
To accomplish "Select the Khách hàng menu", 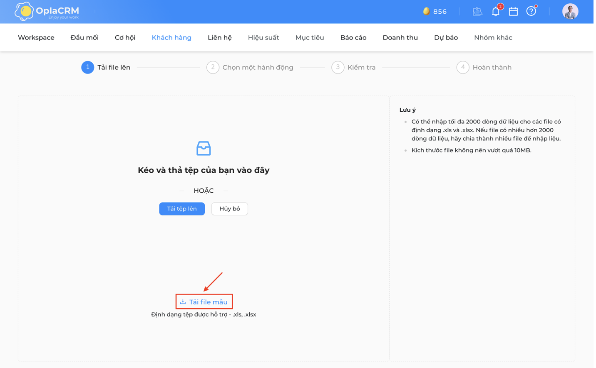I will coord(171,37).
